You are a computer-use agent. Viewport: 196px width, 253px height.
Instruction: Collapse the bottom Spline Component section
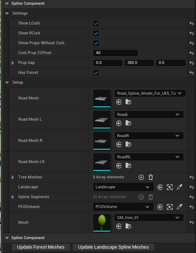7,238
